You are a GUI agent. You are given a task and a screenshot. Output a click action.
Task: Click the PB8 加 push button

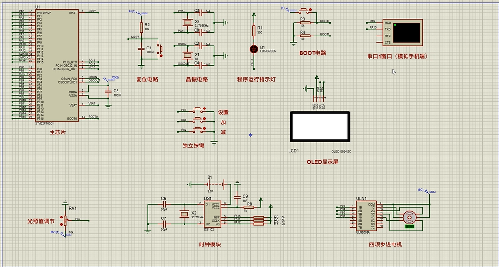(198, 120)
